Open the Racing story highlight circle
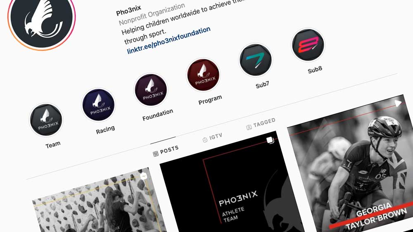This screenshot has width=413, height=232. (99, 105)
